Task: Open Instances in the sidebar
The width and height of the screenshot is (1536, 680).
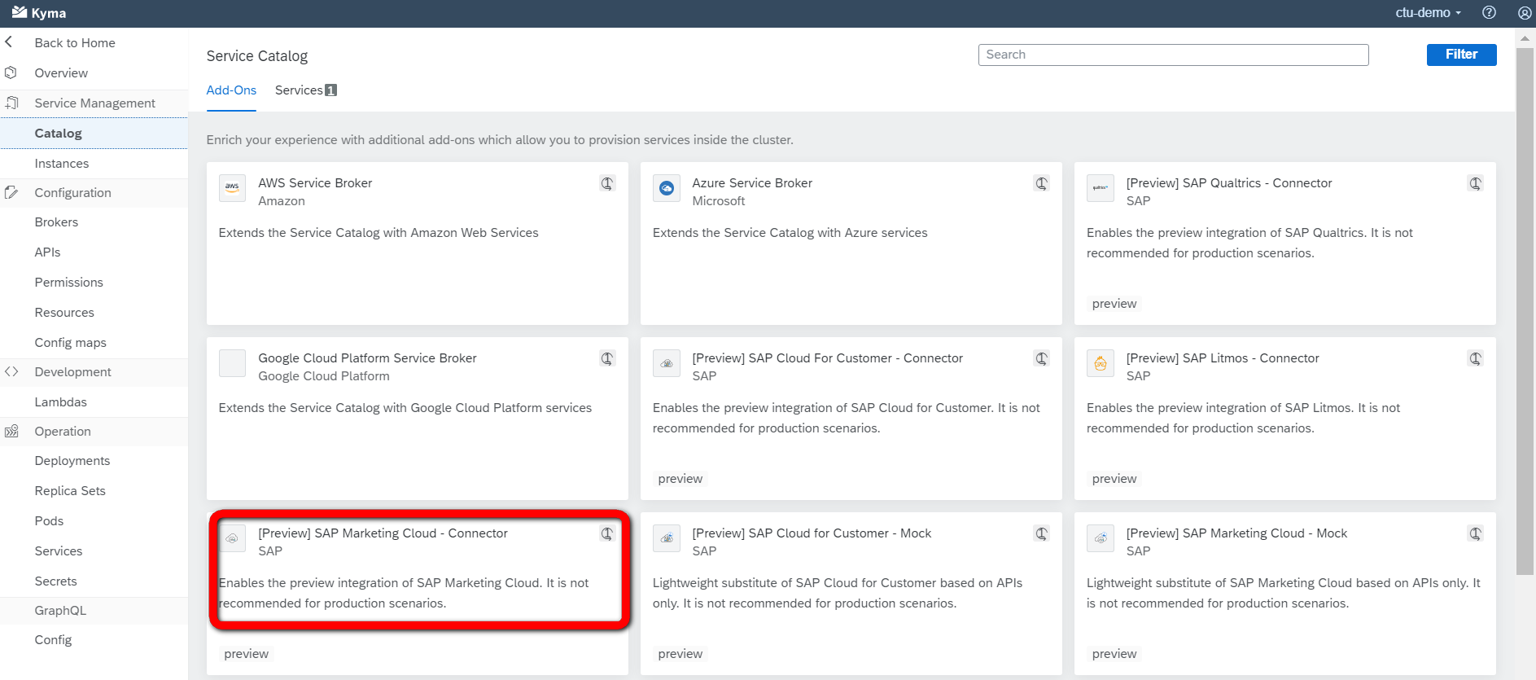Action: tap(62, 164)
